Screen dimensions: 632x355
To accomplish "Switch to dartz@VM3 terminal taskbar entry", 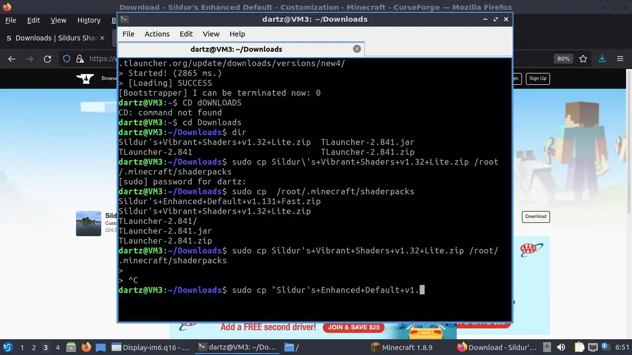I will (237, 347).
